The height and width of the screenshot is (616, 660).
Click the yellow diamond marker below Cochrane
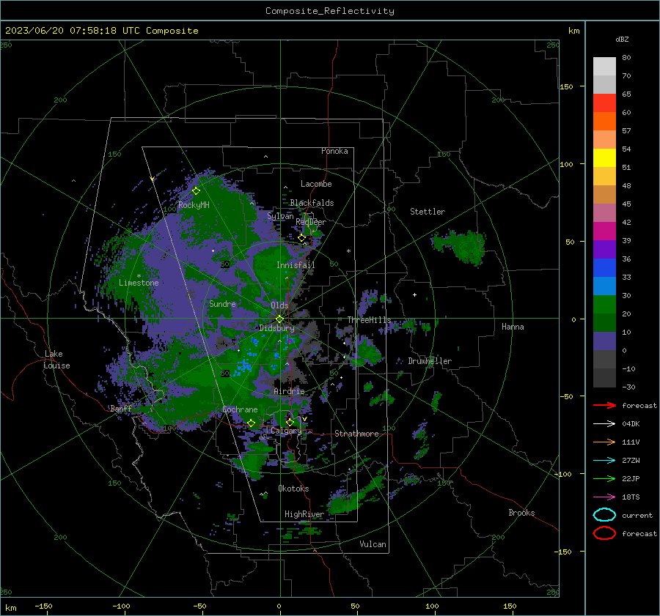pyautogui.click(x=251, y=423)
